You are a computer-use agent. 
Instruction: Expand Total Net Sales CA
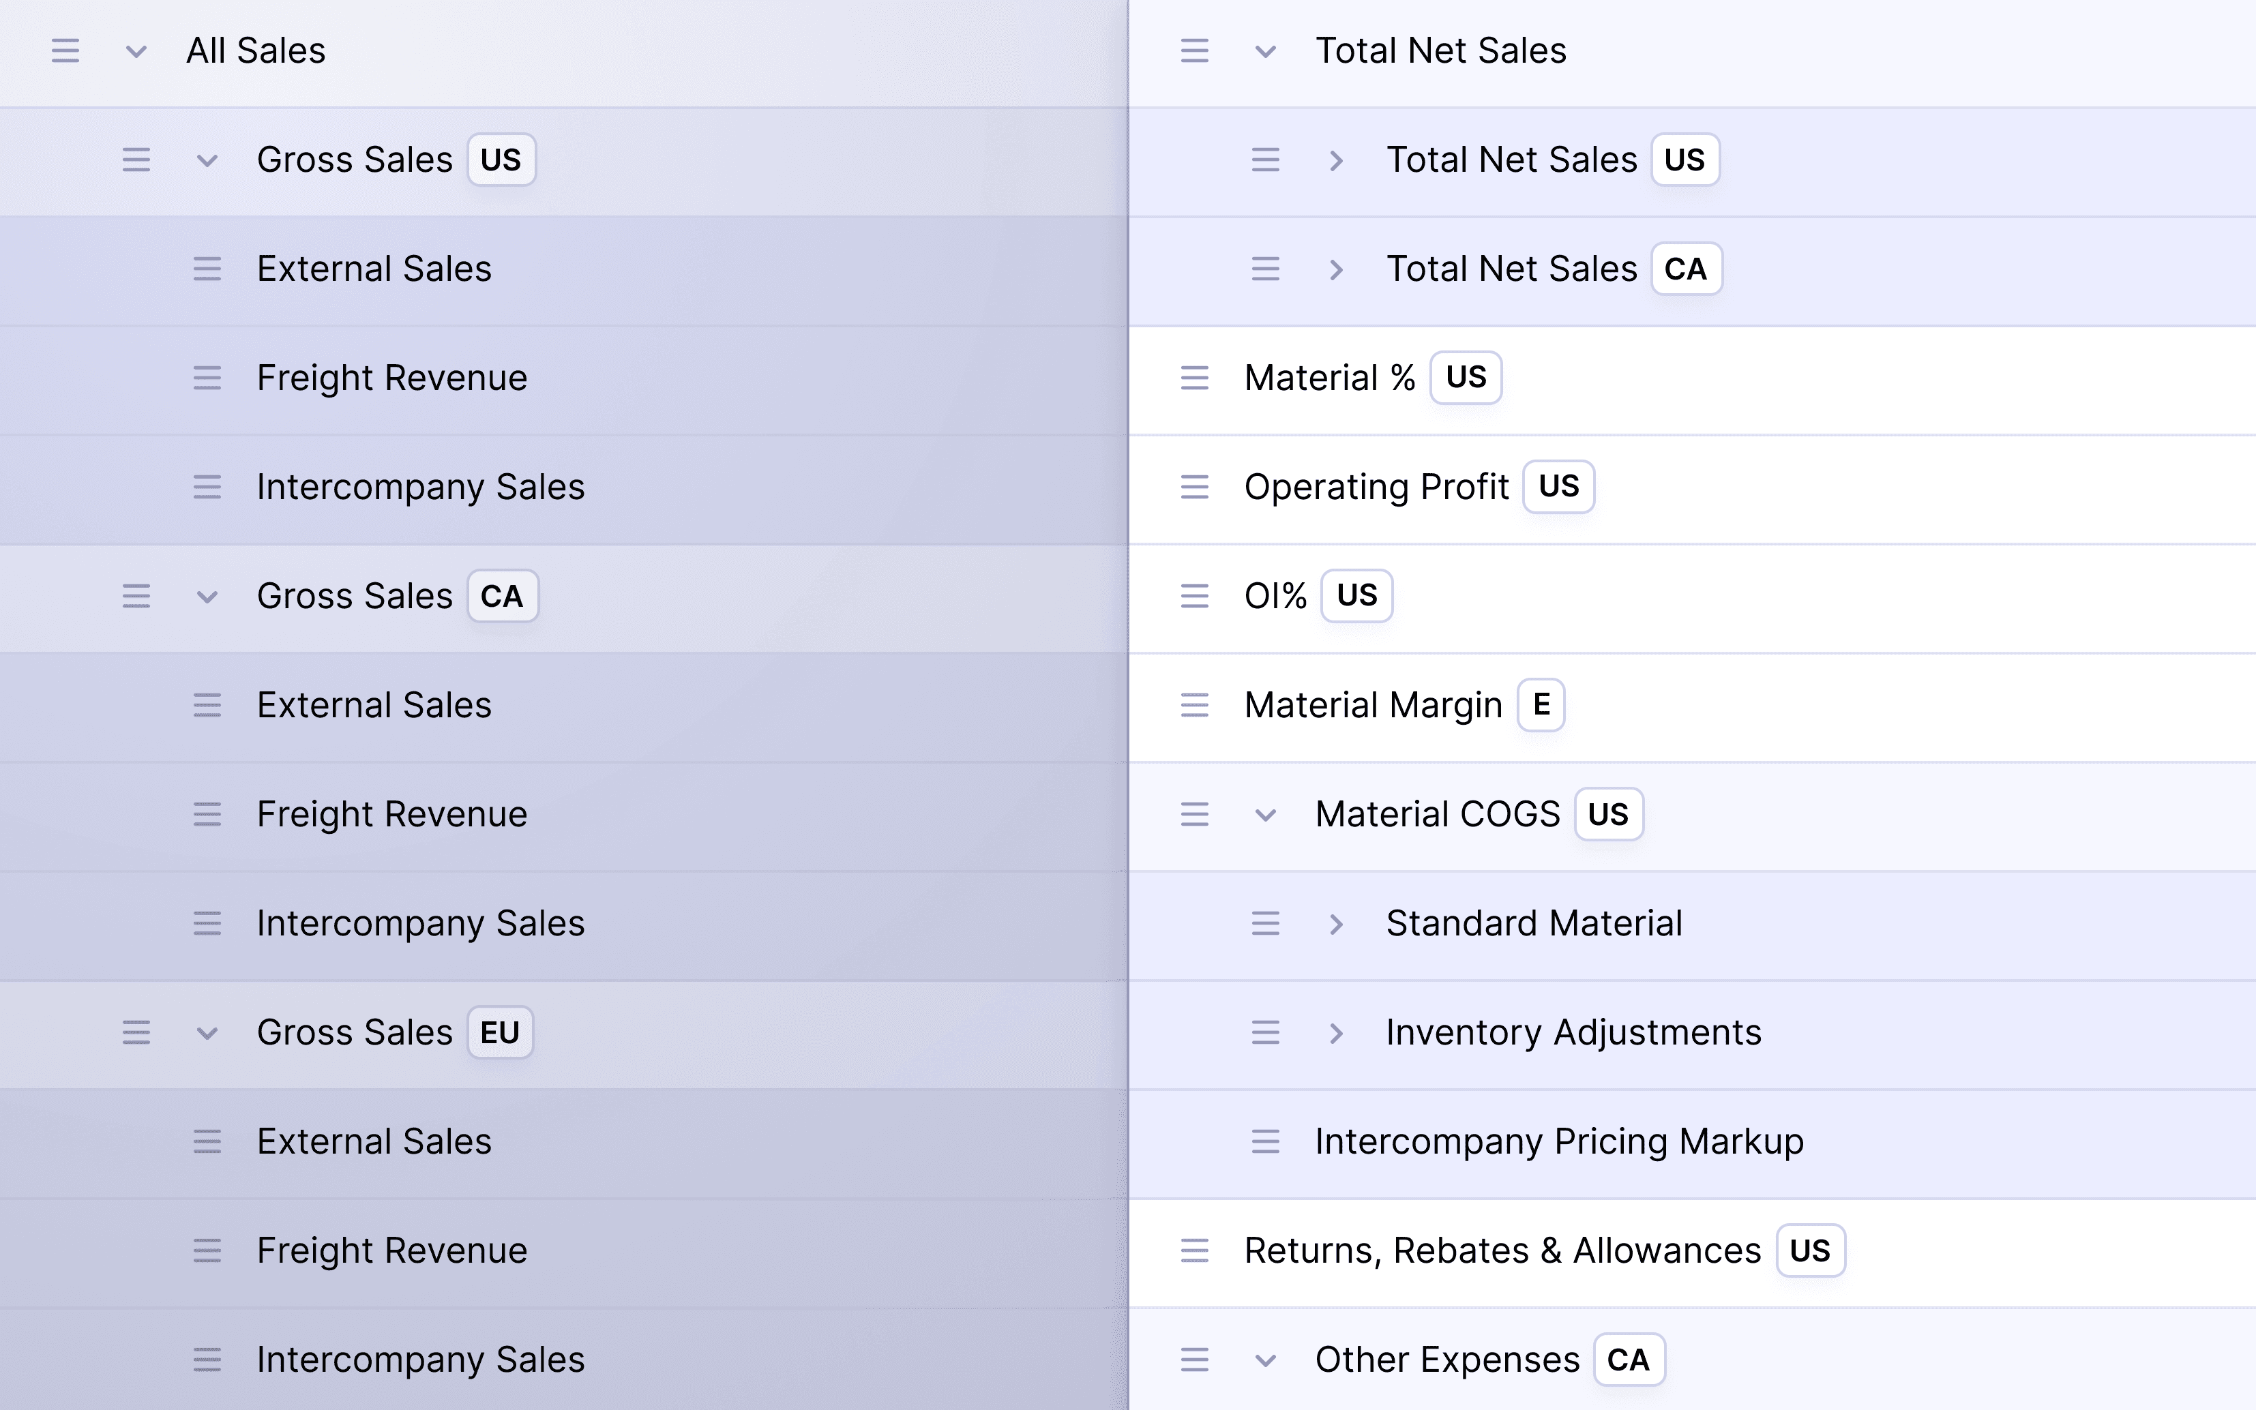pos(1337,269)
